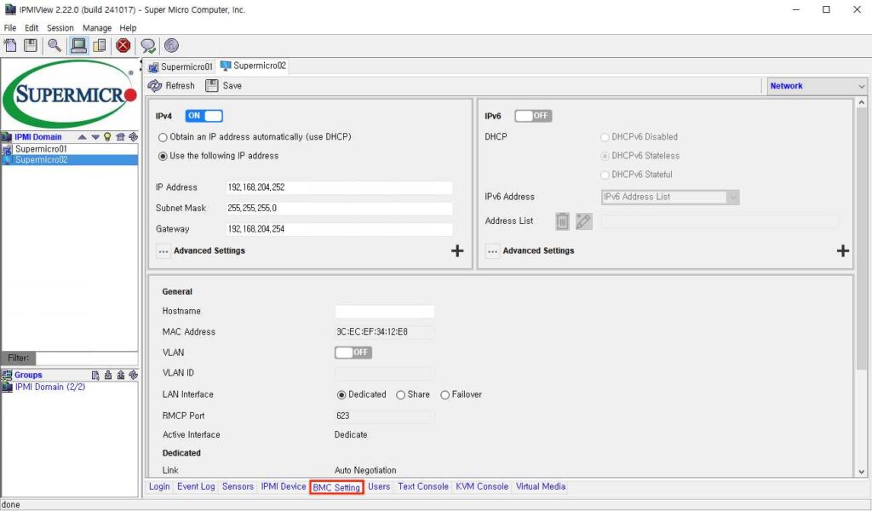Choose Dedicated LAN interface
Image resolution: width=872 pixels, height=511 pixels.
point(341,395)
